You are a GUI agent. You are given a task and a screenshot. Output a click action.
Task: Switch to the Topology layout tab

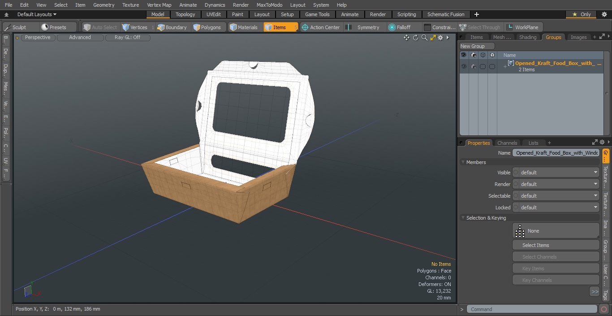pyautogui.click(x=185, y=14)
